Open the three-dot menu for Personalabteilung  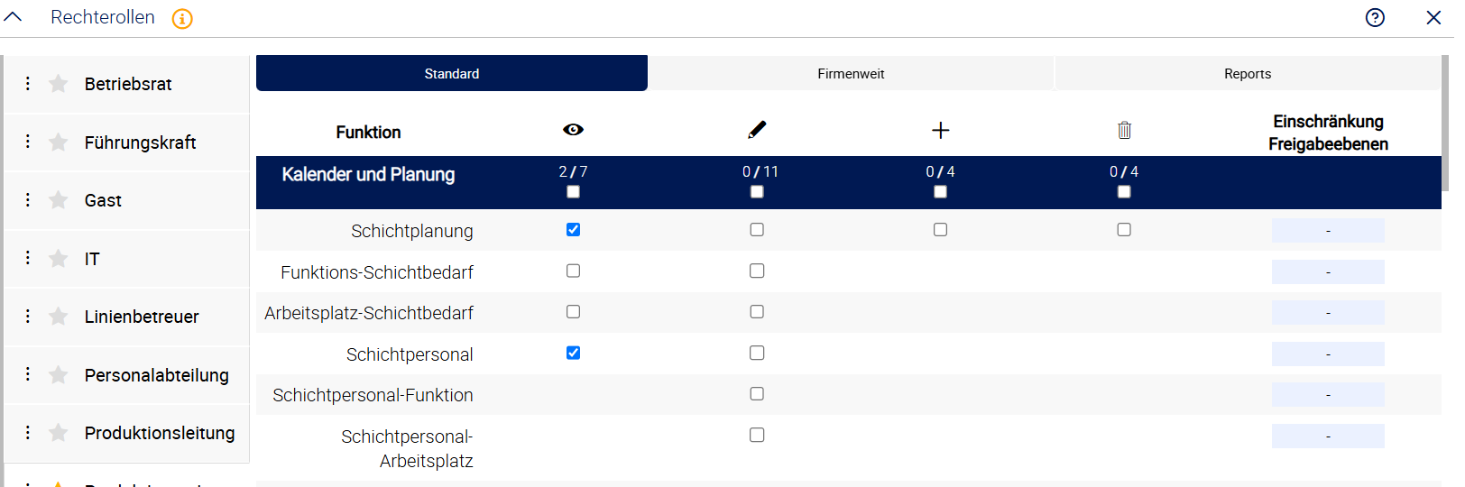pos(28,374)
